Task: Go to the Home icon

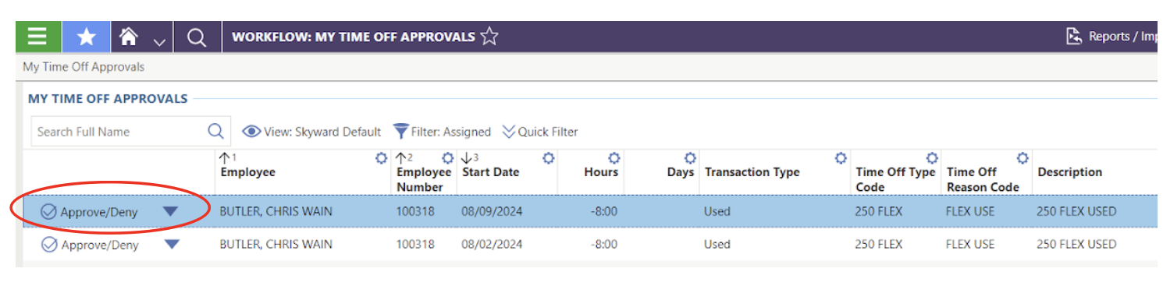Action: (x=129, y=37)
